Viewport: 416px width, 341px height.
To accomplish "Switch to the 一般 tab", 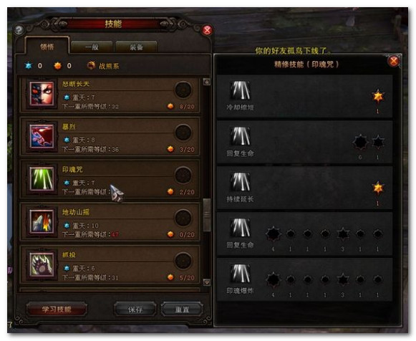I will (92, 47).
